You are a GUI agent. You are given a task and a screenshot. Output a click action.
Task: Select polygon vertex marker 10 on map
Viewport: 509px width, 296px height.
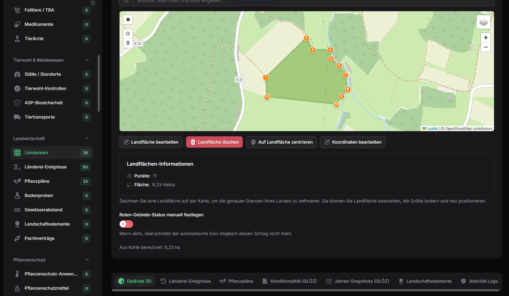336,104
